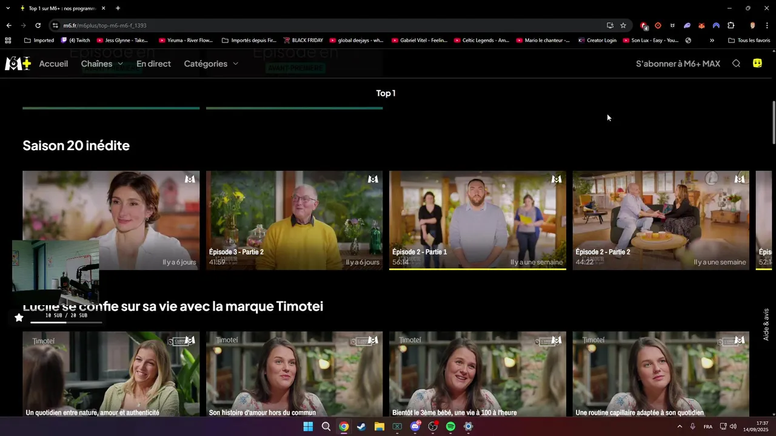
Task: Open the Yiruma - River Flow bookmark
Action: [x=186, y=41]
